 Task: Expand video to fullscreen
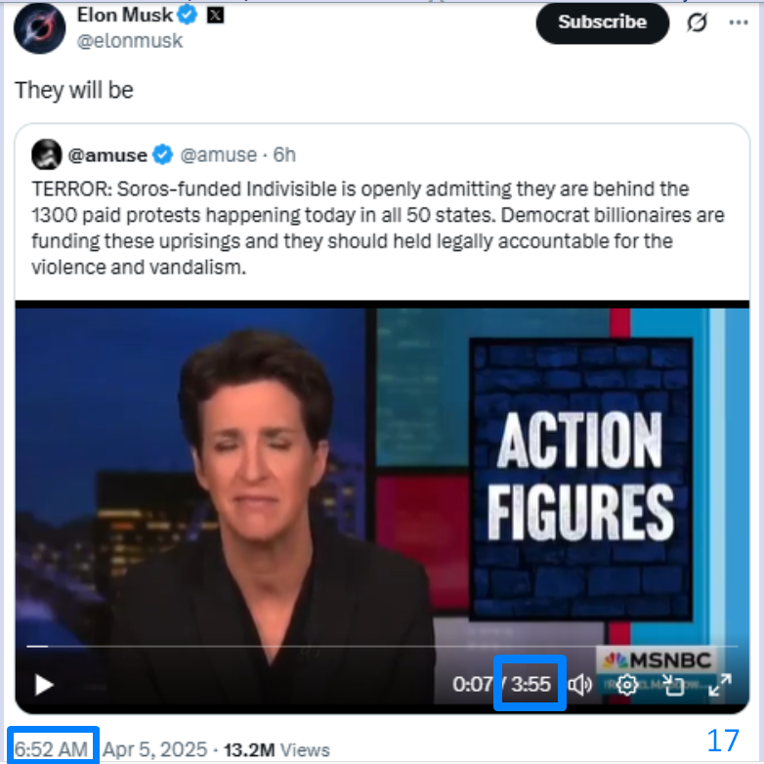coord(720,685)
